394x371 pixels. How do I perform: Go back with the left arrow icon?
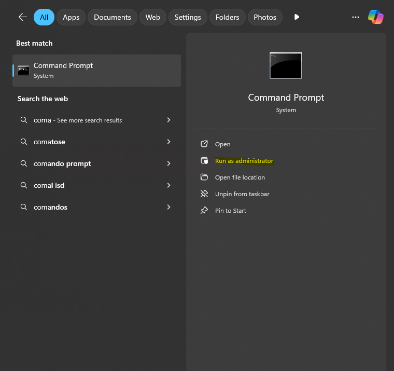23,17
